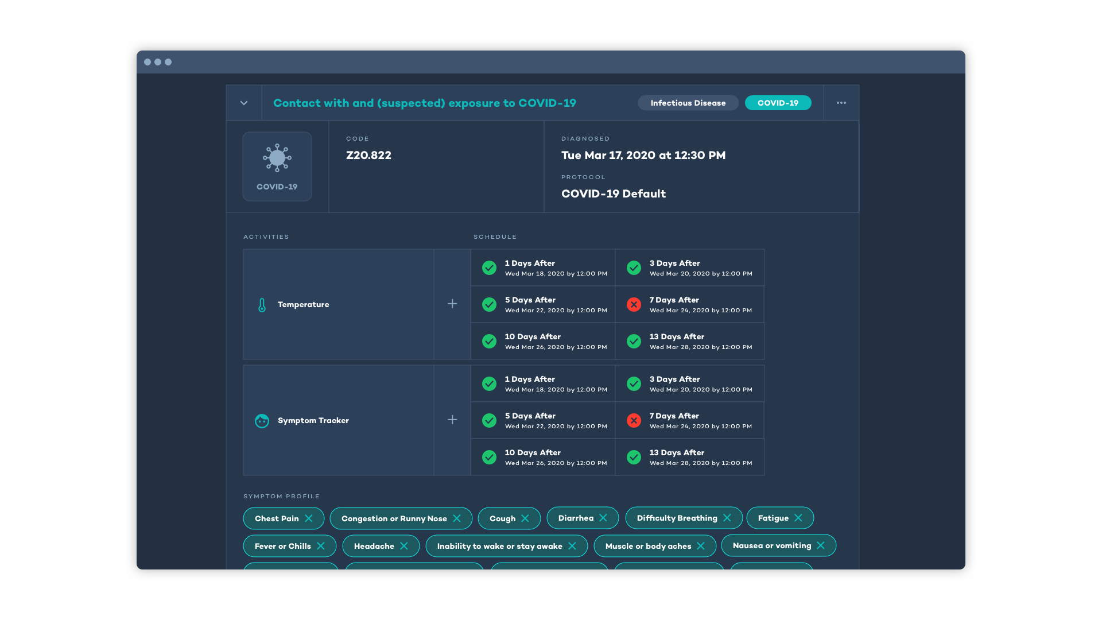Remove the Nausea or vomiting tag
1102x620 pixels.
click(x=821, y=545)
